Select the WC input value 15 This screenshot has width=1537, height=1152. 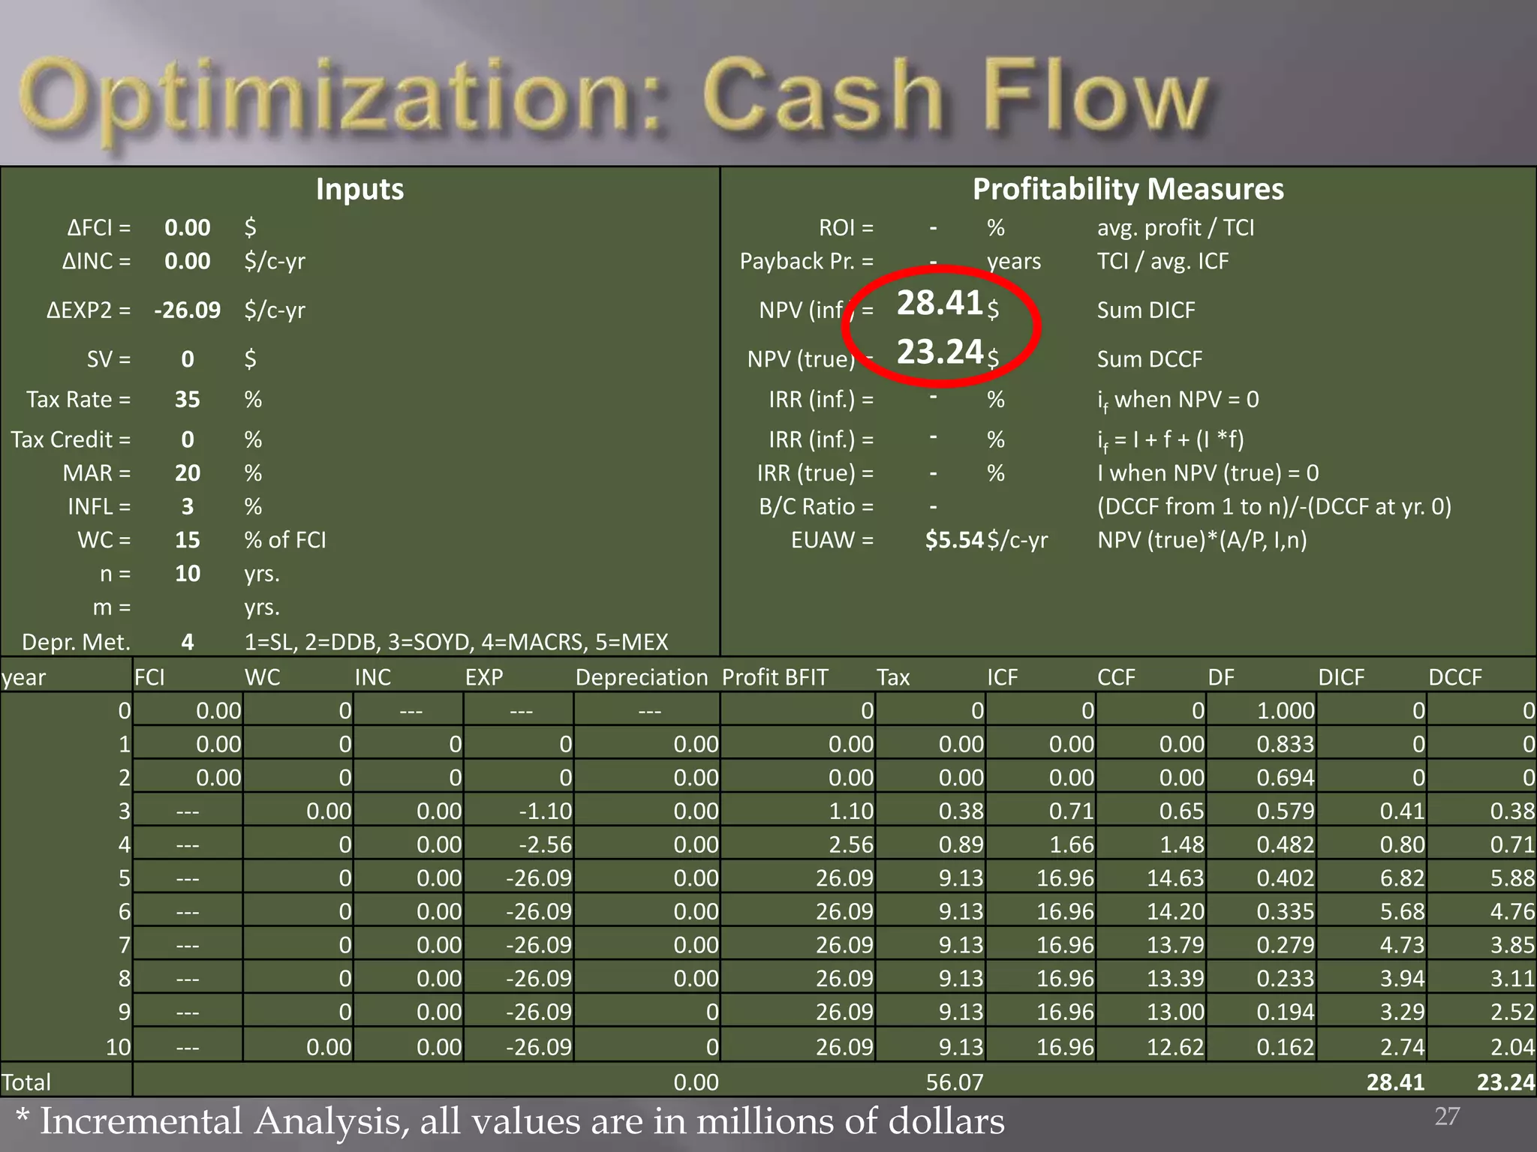click(x=187, y=540)
